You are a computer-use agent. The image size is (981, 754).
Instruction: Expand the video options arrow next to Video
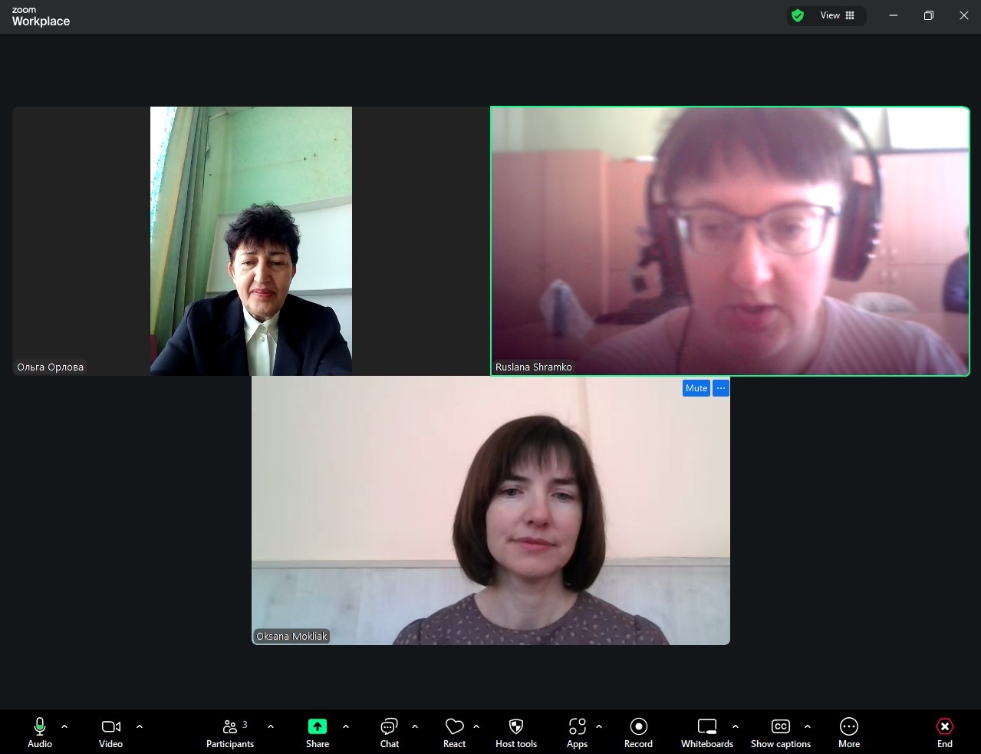[140, 726]
